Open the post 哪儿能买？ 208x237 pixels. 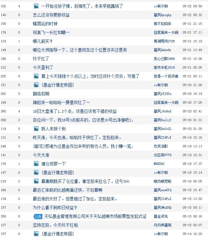click(43, 41)
